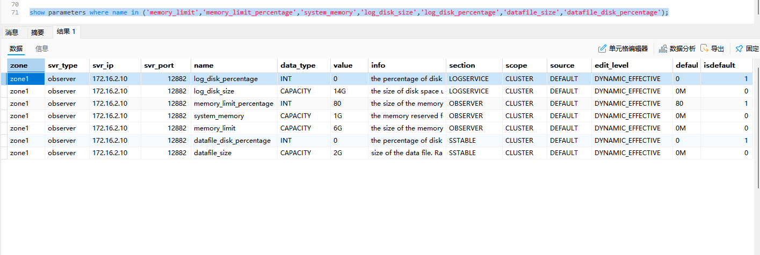Click the row selector for log_disk_size
Screen dimensions: 760x255
(x=4, y=91)
